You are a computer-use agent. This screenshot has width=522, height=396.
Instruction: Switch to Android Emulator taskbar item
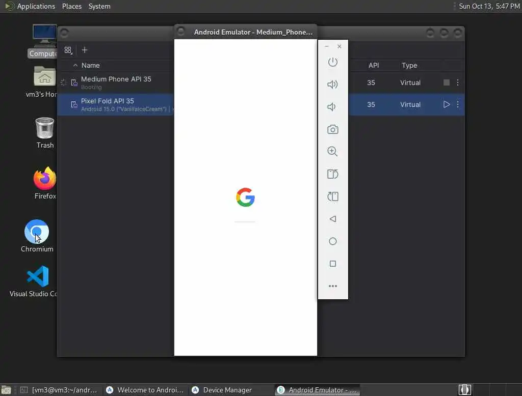tap(318, 390)
